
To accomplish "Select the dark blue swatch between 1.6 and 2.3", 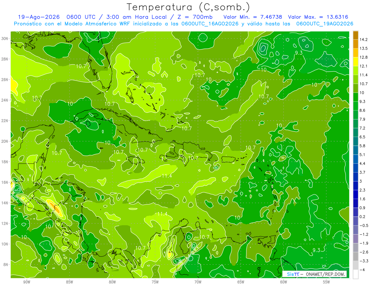I will [x=356, y=194].
